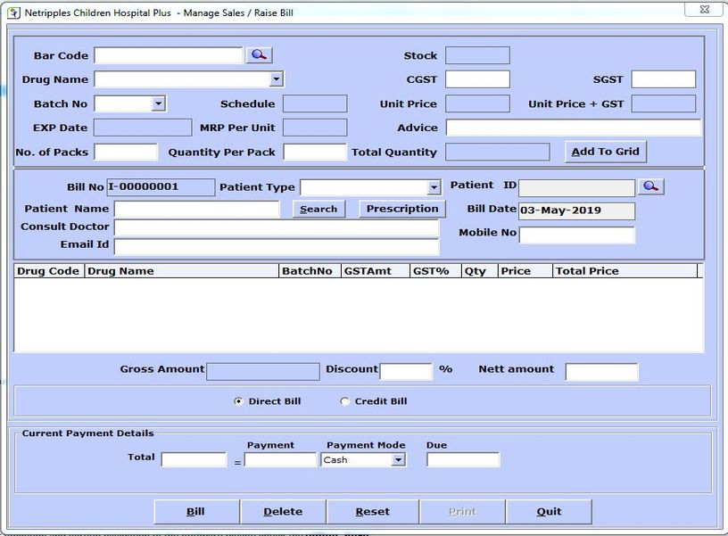
Task: Click the GST% column header
Action: point(435,271)
